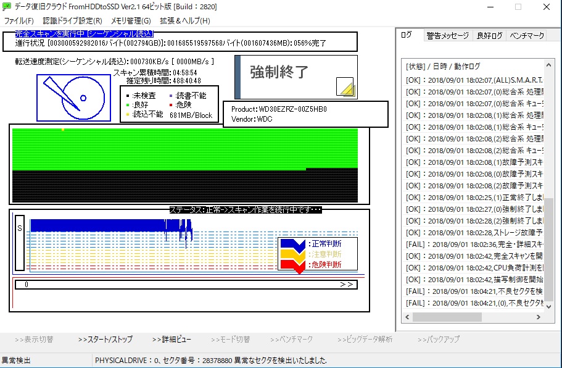This screenshot has height=368, width=562.
Task: Click the blue 正常判断 arrow icon
Action: [293, 244]
